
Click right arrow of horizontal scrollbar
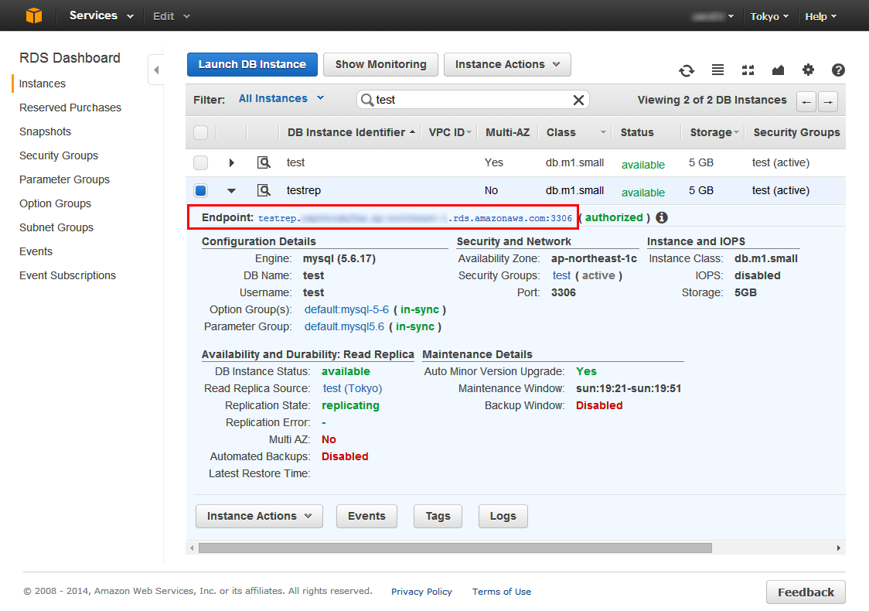click(839, 548)
